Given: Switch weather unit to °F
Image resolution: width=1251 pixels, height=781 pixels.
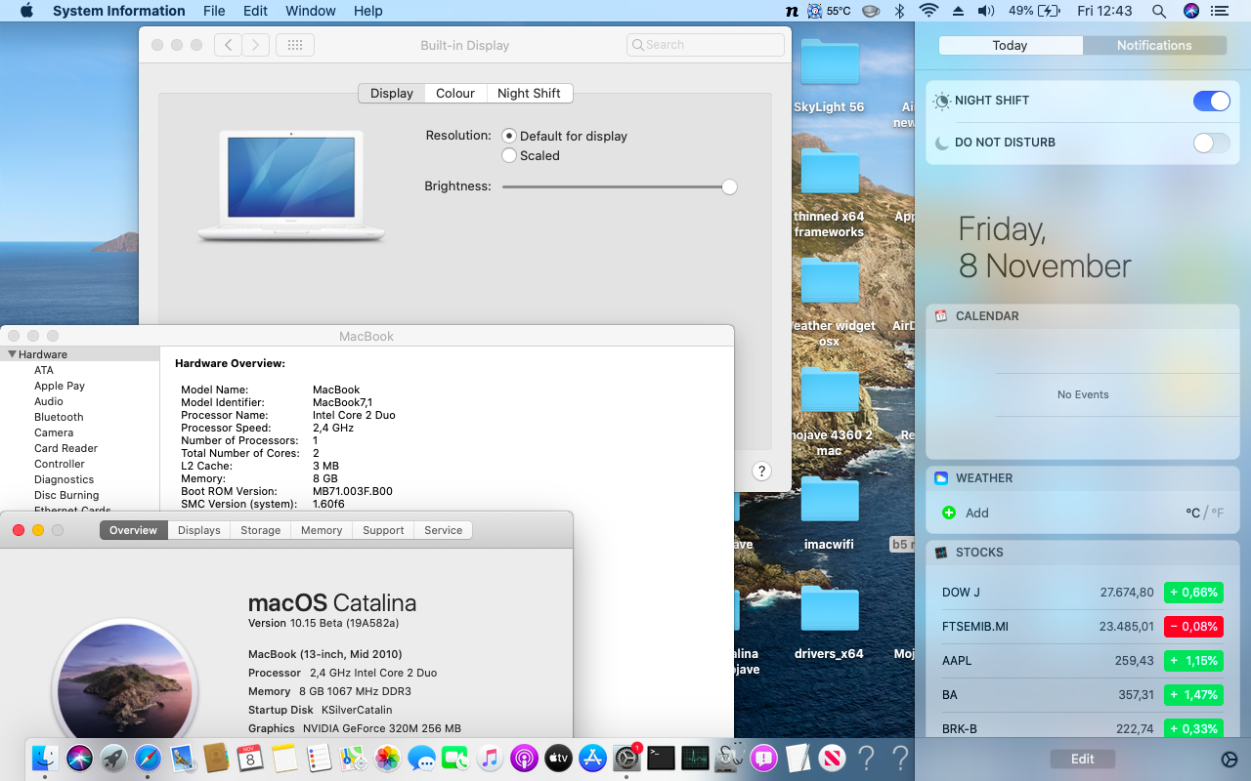Looking at the screenshot, I should [1218, 513].
